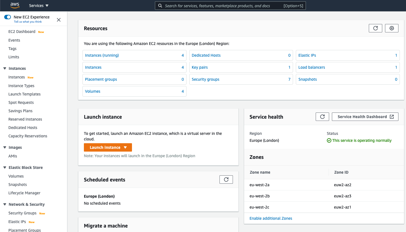Open Capacity Reservations in sidebar
This screenshot has height=232, width=406.
(x=28, y=136)
